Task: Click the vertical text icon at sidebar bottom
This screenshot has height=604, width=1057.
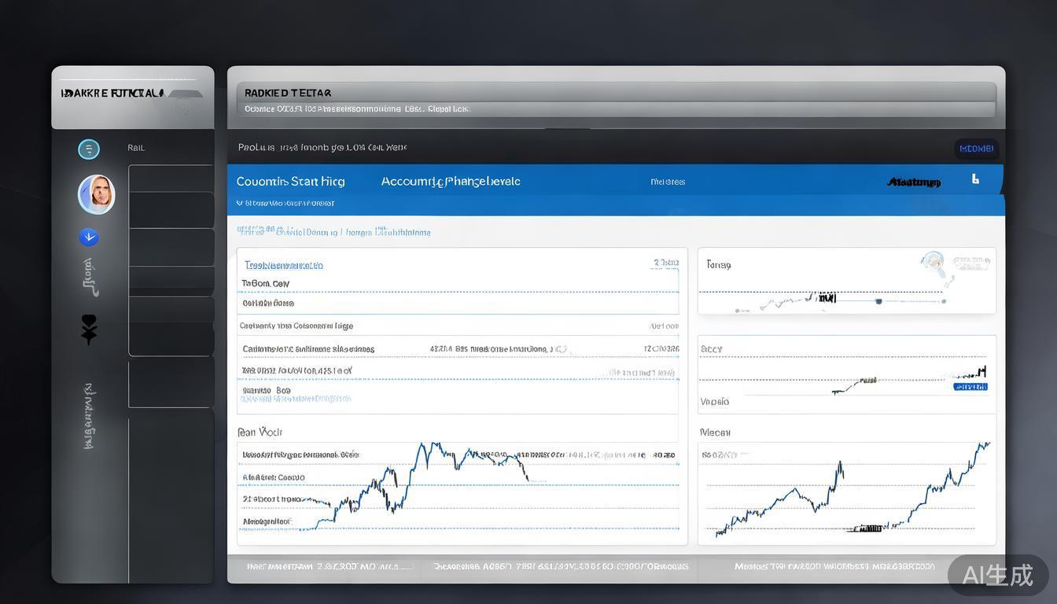Action: coord(90,416)
